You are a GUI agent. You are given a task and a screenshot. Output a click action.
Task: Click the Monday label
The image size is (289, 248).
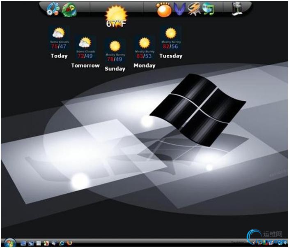click(144, 65)
